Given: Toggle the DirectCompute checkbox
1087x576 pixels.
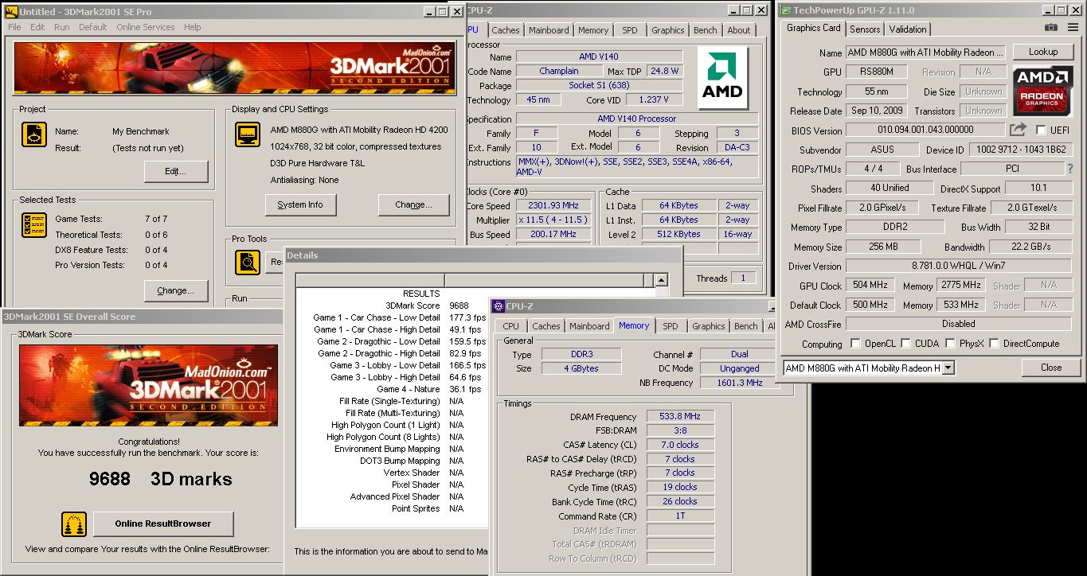Looking at the screenshot, I should click(995, 344).
